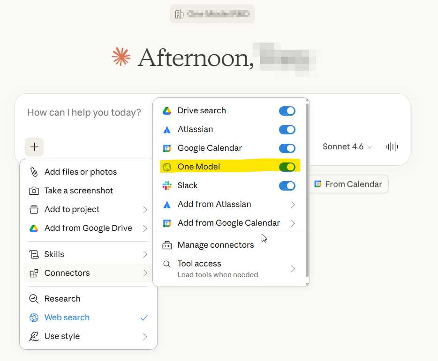Switch off the Google Calendar toggle
This screenshot has height=361, width=438.
287,148
